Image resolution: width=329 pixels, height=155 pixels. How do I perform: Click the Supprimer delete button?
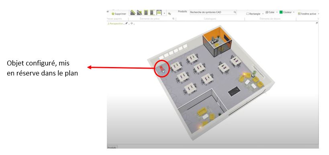coord(119,14)
